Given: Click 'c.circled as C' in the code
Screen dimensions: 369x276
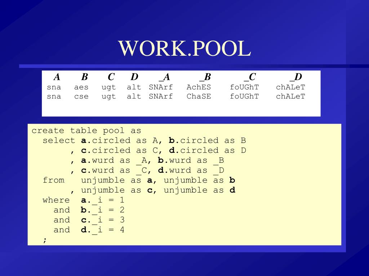Looking at the screenshot, I should [120, 150].
